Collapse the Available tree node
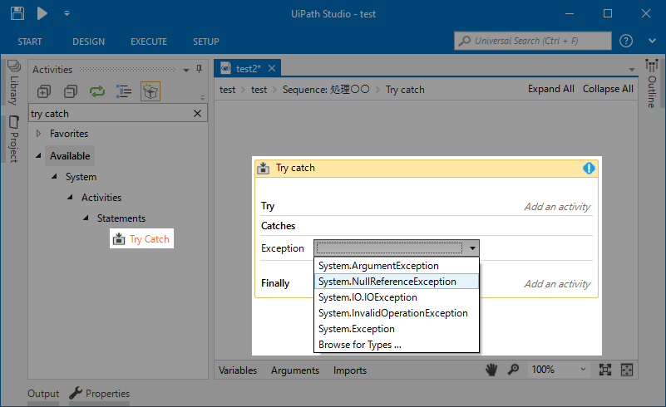The image size is (666, 407). (38, 156)
